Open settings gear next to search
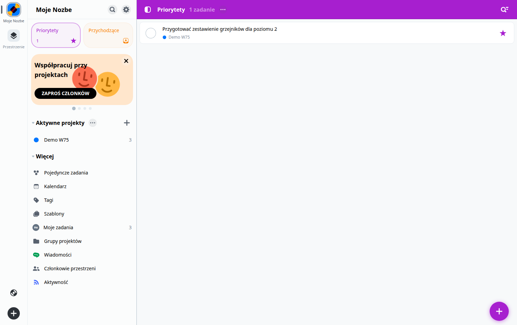517x325 pixels. [126, 10]
